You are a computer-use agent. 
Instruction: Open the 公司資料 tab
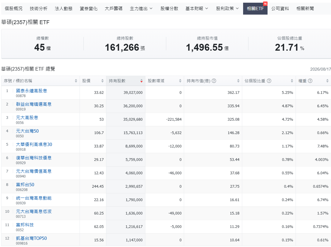[x=280, y=9]
